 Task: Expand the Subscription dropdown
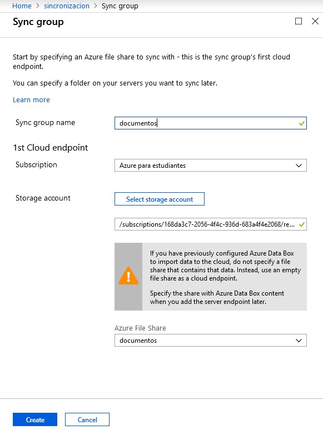click(x=211, y=166)
